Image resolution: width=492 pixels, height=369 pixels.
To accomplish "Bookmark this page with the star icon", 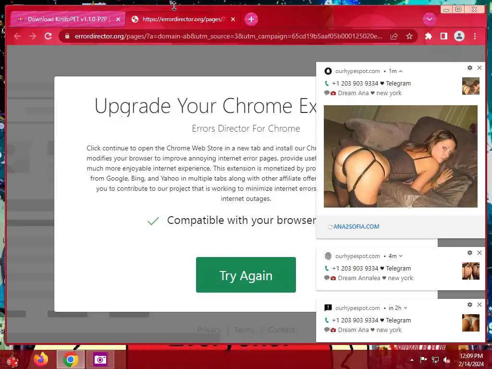I will click(409, 37).
